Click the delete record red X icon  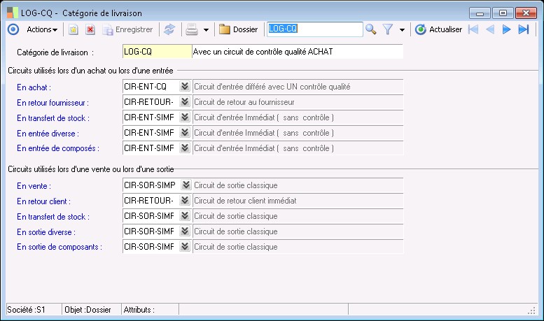[x=90, y=29]
